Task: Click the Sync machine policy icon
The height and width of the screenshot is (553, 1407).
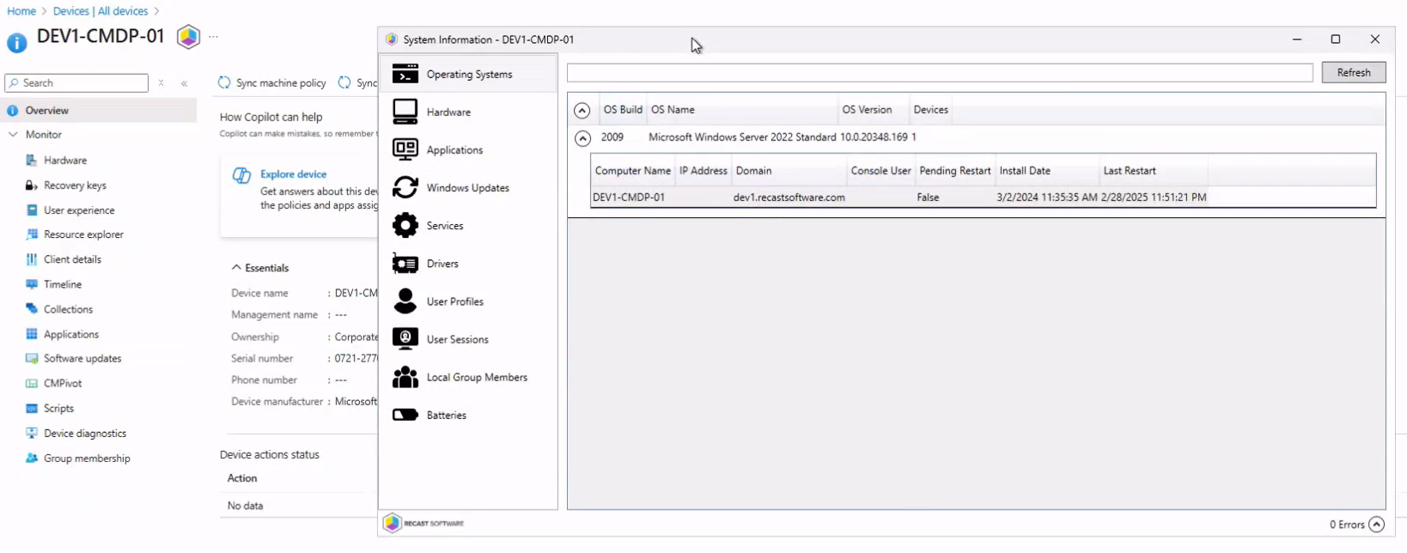Action: click(224, 82)
